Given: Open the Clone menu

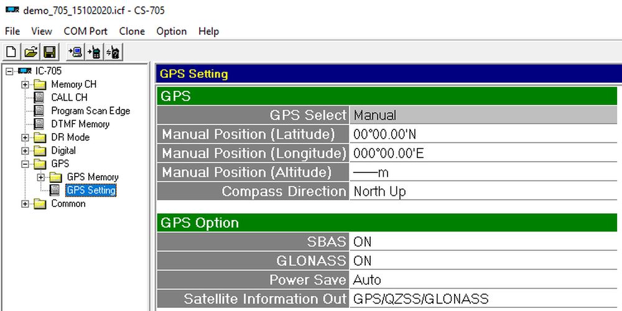Looking at the screenshot, I should click(132, 31).
